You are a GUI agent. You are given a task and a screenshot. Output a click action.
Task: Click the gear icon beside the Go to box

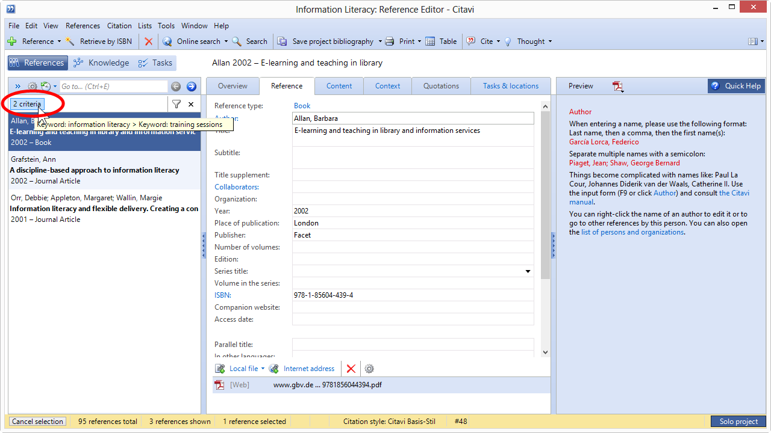click(33, 87)
